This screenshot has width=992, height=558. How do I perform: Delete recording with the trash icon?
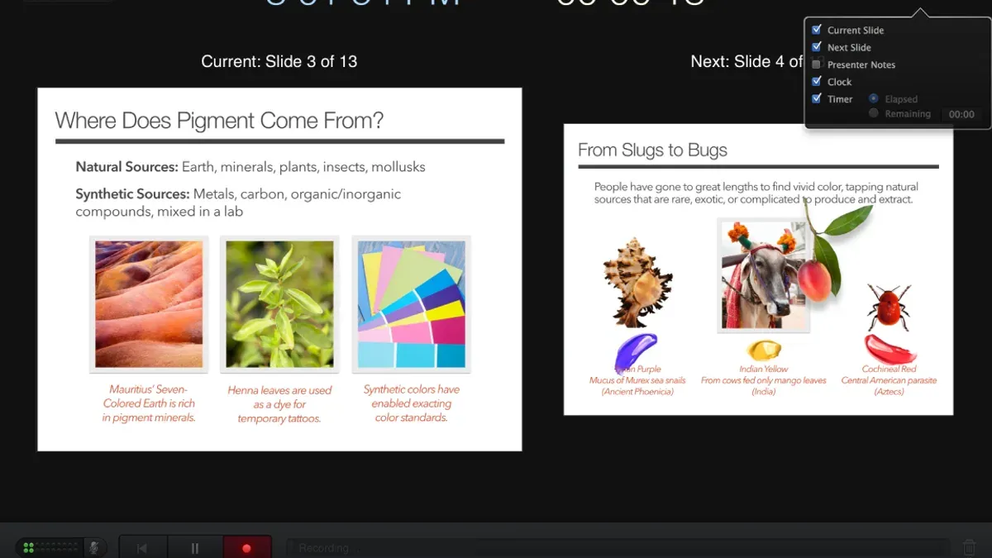point(970,547)
